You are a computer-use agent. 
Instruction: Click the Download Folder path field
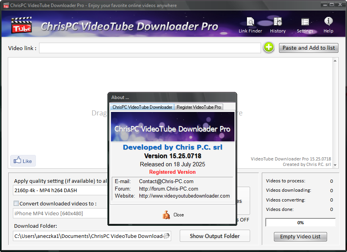pyautogui.click(x=89, y=236)
